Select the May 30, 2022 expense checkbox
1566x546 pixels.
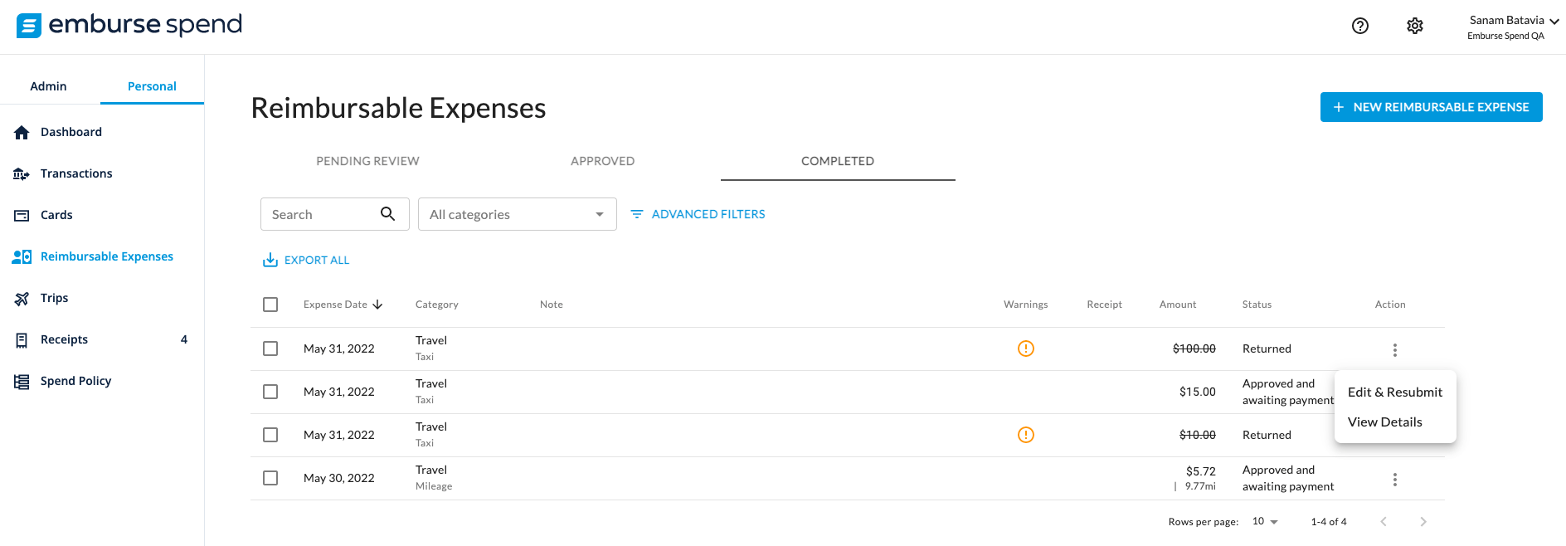270,478
